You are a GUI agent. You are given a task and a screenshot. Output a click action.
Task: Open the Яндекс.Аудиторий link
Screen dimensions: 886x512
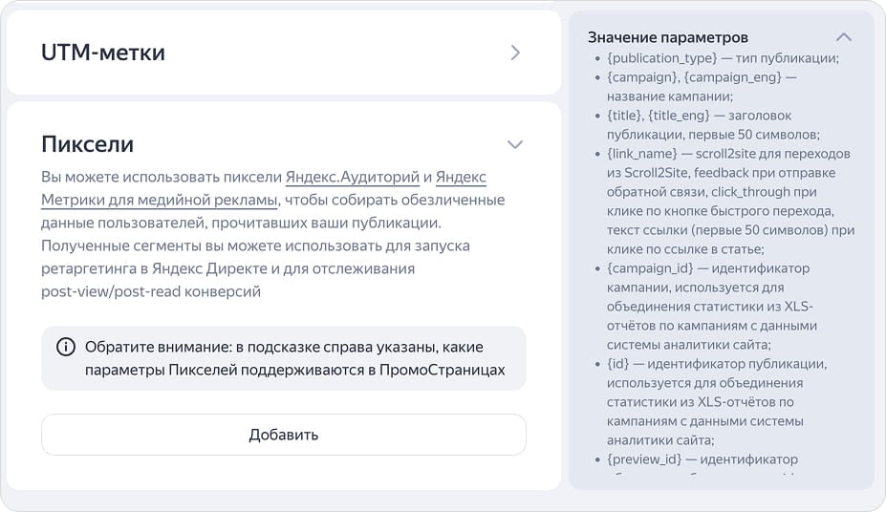point(353,177)
